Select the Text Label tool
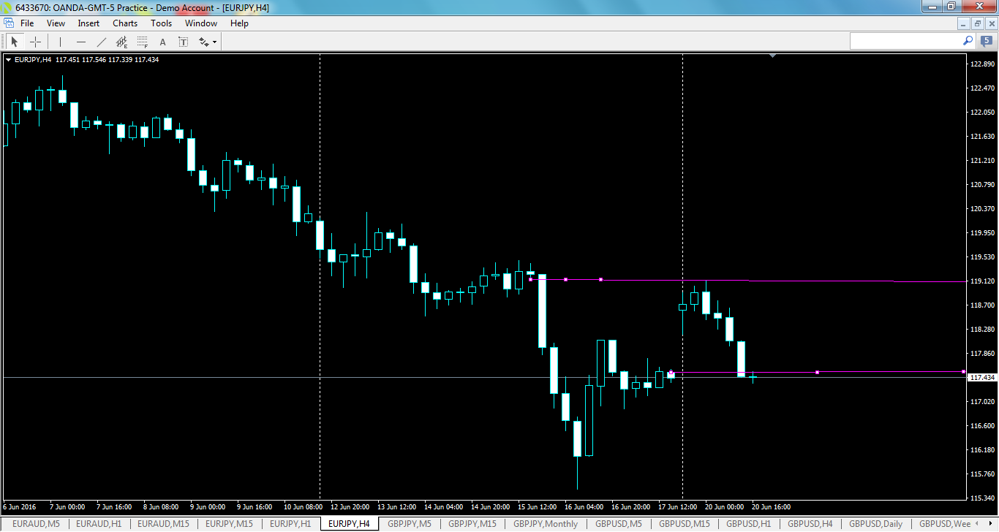The image size is (999, 532). click(x=183, y=41)
